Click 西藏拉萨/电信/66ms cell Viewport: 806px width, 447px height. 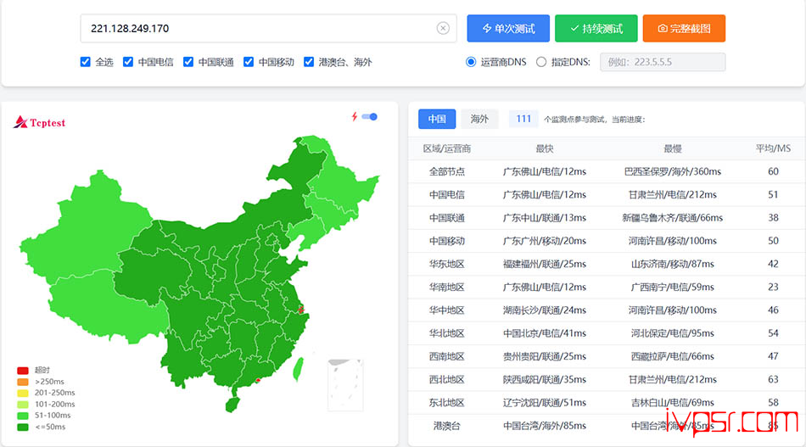pos(672,356)
